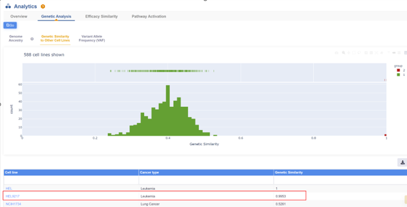Select Genetic Similarity to Other Cell Lines sub-tab
Viewport: 407px width, 207px height.
point(55,39)
